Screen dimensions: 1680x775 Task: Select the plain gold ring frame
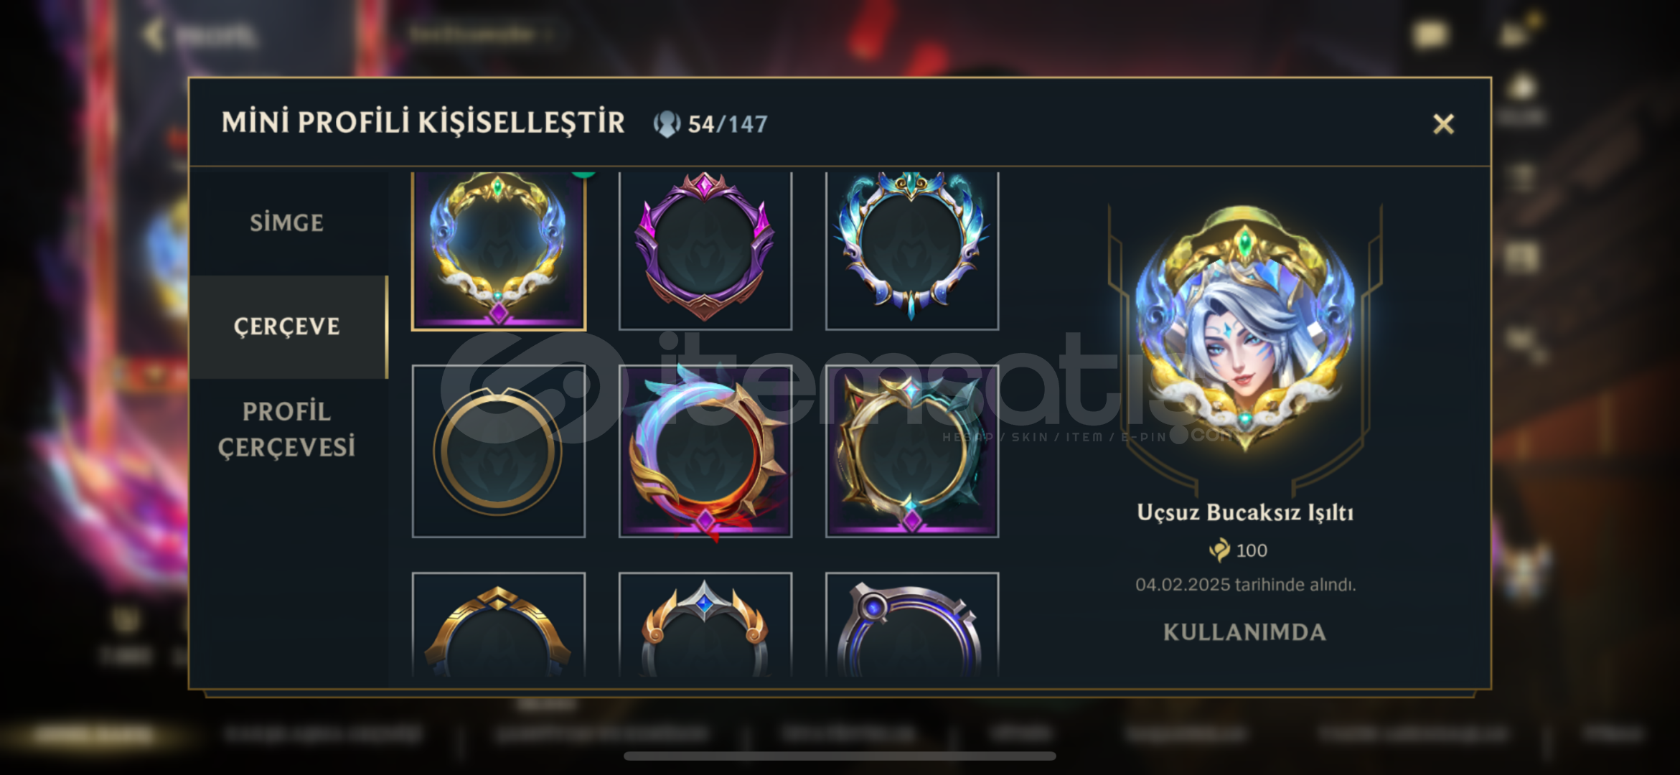pos(499,451)
